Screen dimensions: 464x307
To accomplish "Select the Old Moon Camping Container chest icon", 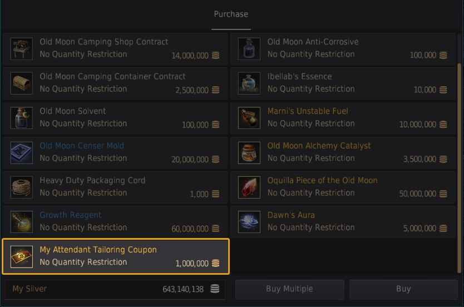I will pos(22,83).
